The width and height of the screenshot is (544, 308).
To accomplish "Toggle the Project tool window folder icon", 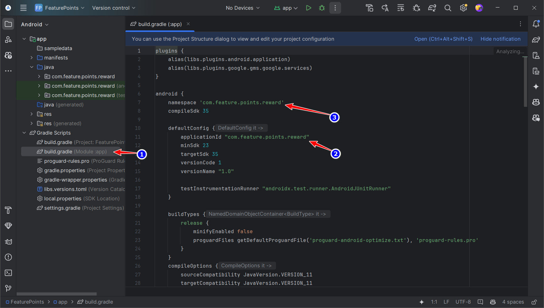I will [x=8, y=24].
